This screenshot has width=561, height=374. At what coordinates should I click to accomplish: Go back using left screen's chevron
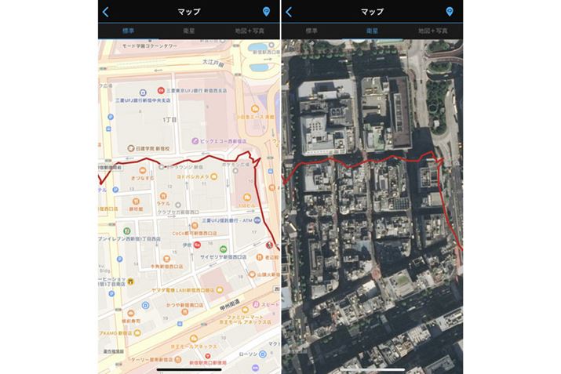106,12
